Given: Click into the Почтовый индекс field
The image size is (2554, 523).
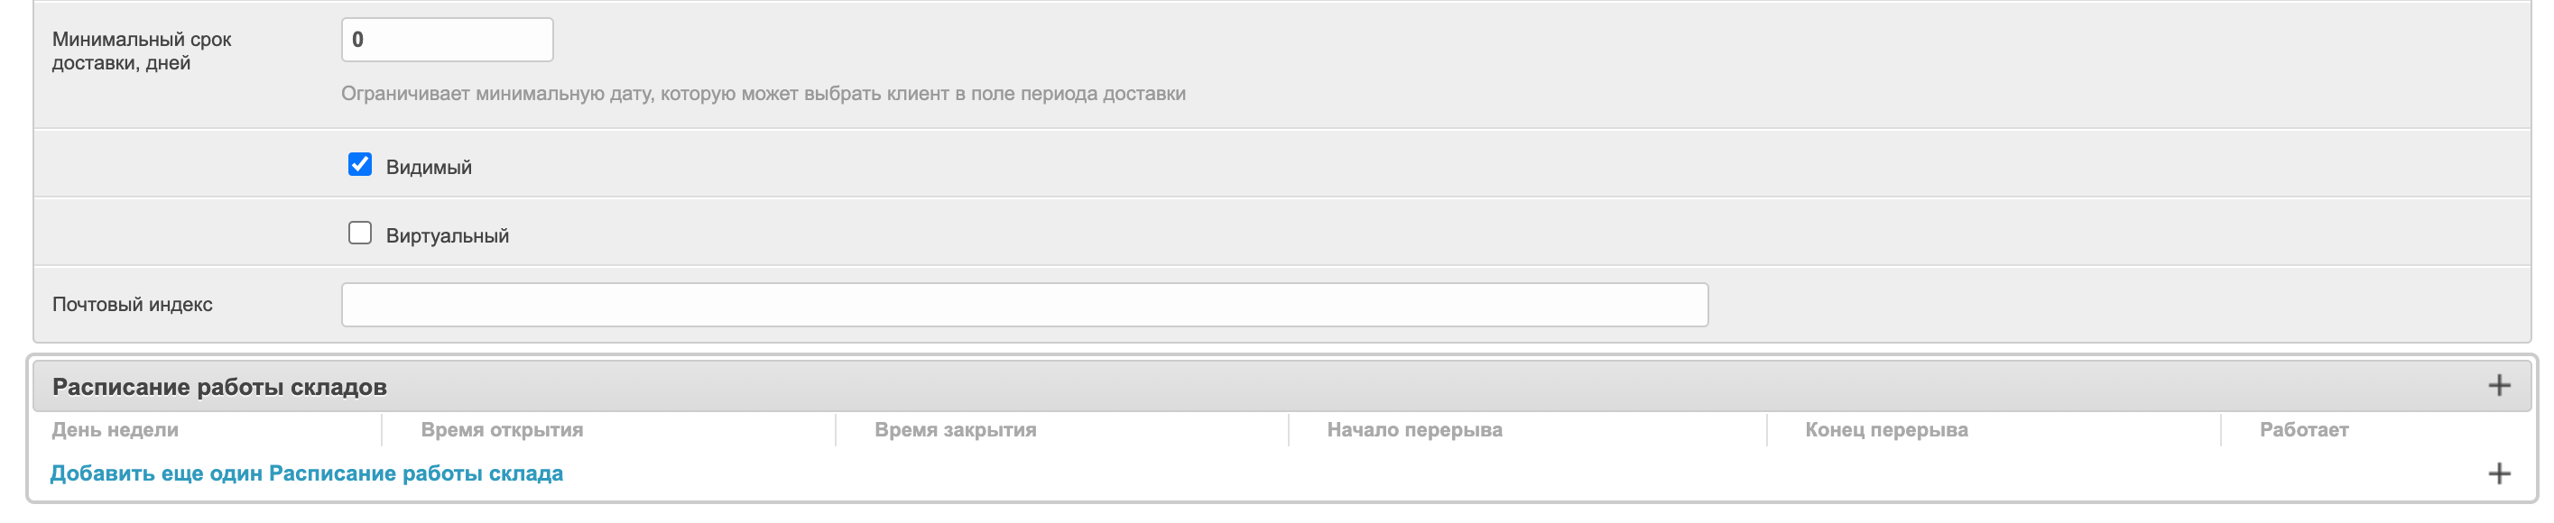Looking at the screenshot, I should [x=1024, y=304].
